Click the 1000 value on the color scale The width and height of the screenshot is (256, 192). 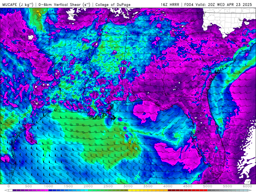pyautogui.click(x=49, y=186)
